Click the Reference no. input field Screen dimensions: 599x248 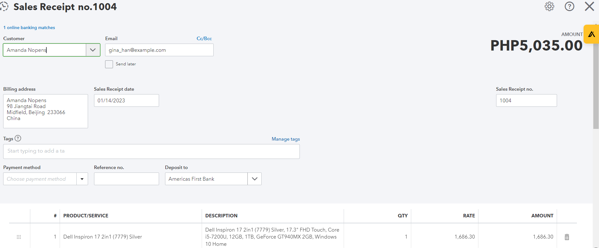[x=126, y=179]
